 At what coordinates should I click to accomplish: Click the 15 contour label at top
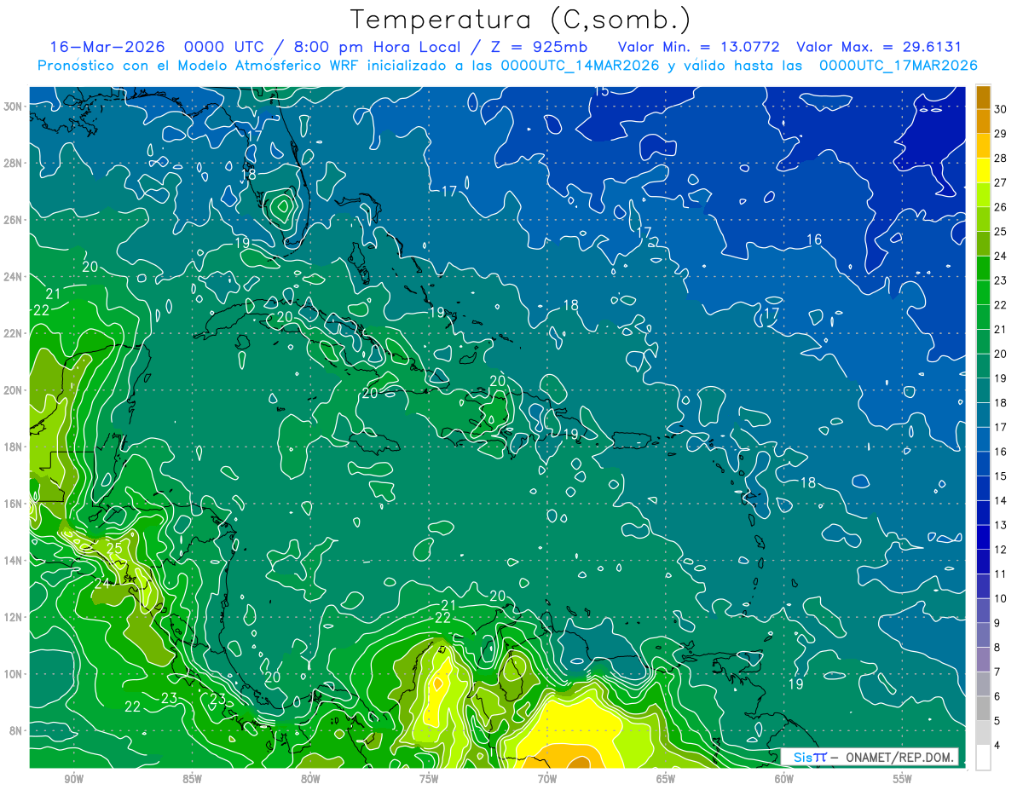pyautogui.click(x=602, y=91)
